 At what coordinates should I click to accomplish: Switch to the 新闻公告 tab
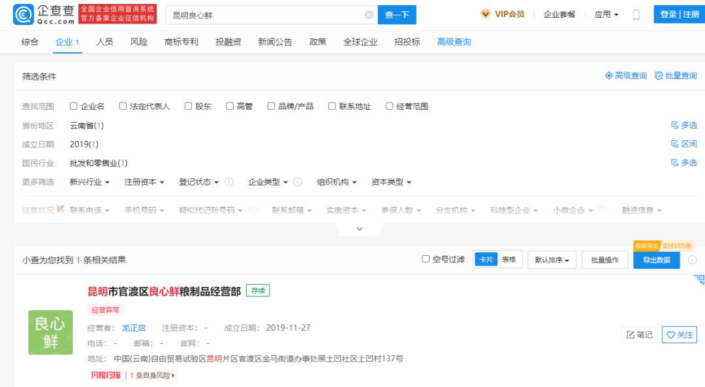[275, 42]
